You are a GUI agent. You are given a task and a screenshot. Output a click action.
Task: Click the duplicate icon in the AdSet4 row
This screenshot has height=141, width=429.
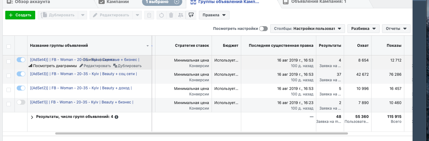pyautogui.click(x=115, y=66)
